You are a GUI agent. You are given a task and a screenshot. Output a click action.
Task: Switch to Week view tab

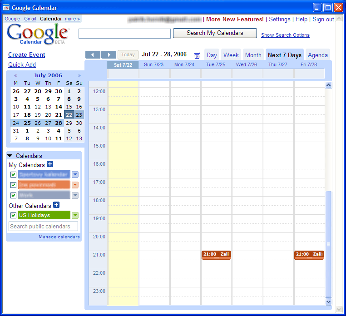click(x=231, y=55)
